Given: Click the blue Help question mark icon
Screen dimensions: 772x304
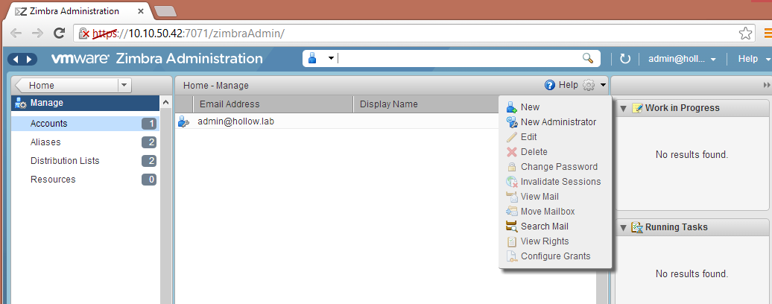Looking at the screenshot, I should 550,86.
